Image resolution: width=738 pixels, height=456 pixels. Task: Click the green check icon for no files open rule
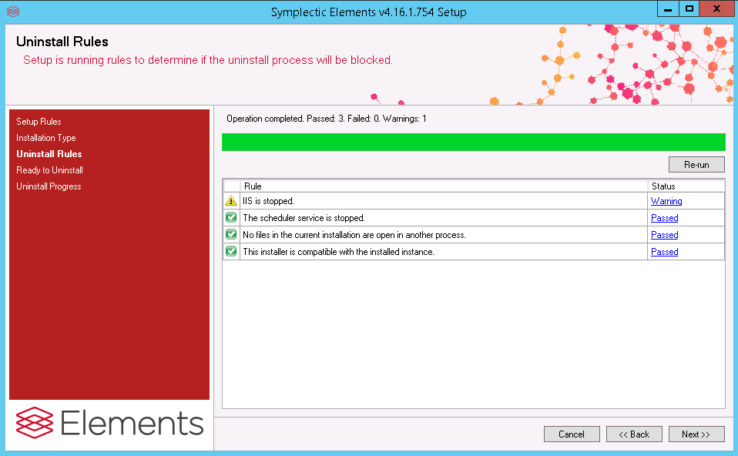click(x=231, y=234)
